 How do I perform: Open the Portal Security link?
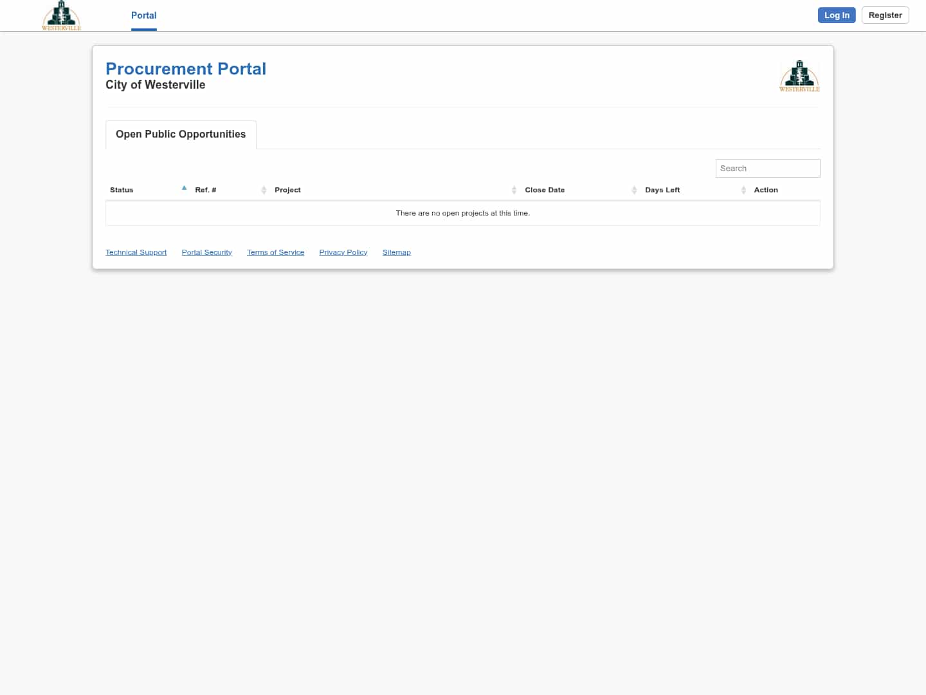click(207, 252)
